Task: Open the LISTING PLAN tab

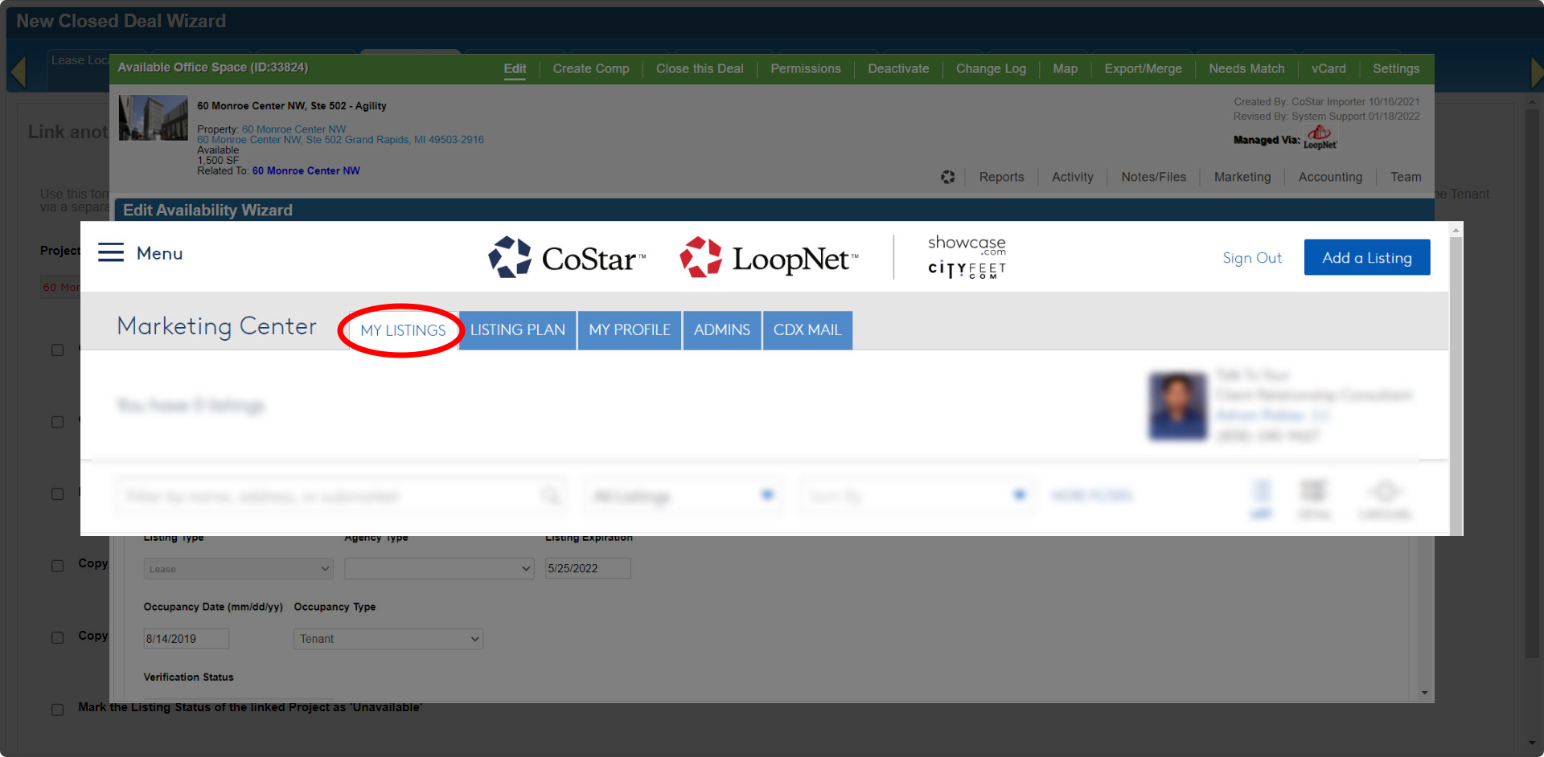Action: 517,330
